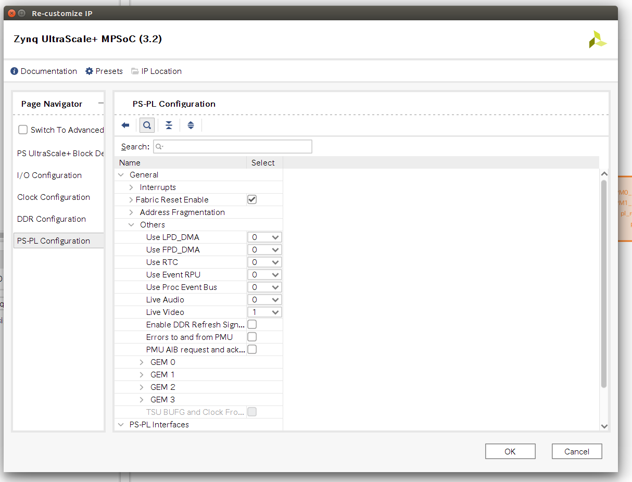Collapse PS-PL Interfaces node
632x482 pixels.
121,425
